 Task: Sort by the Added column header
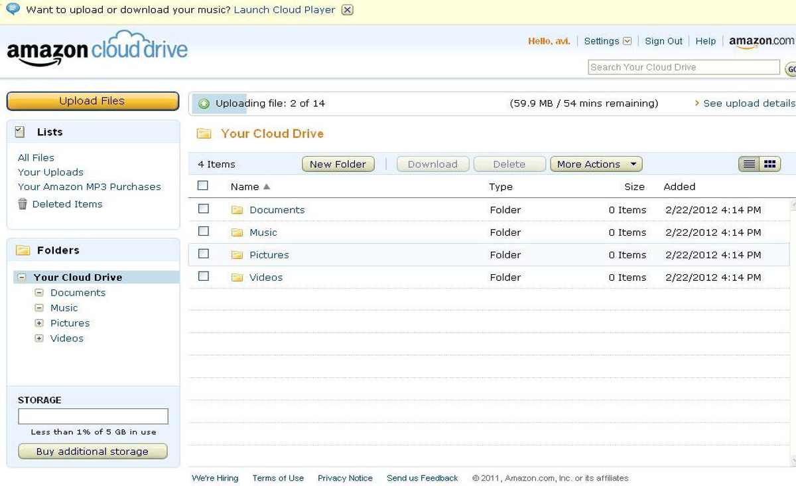pos(679,187)
